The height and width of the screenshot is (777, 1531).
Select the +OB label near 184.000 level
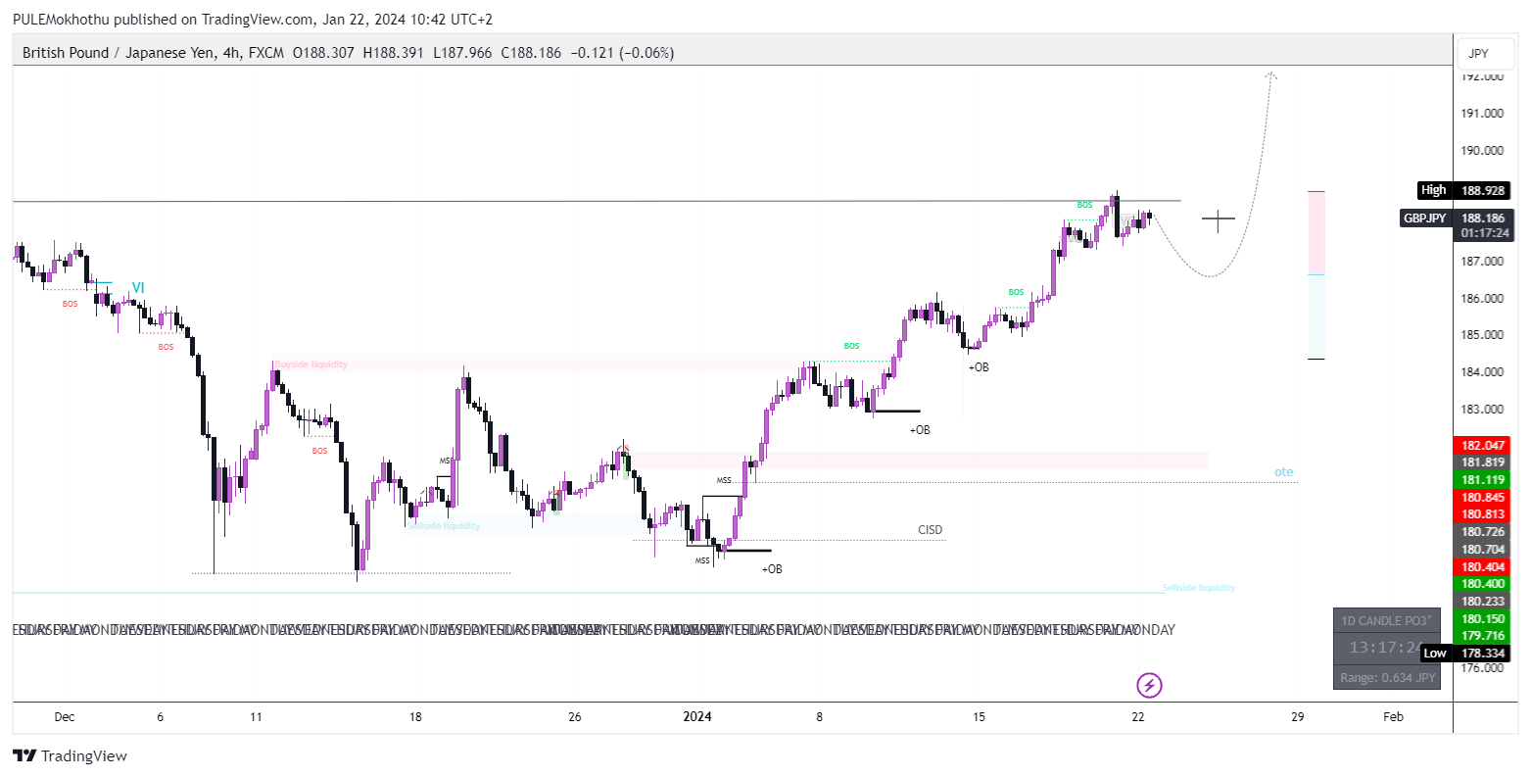coord(979,367)
